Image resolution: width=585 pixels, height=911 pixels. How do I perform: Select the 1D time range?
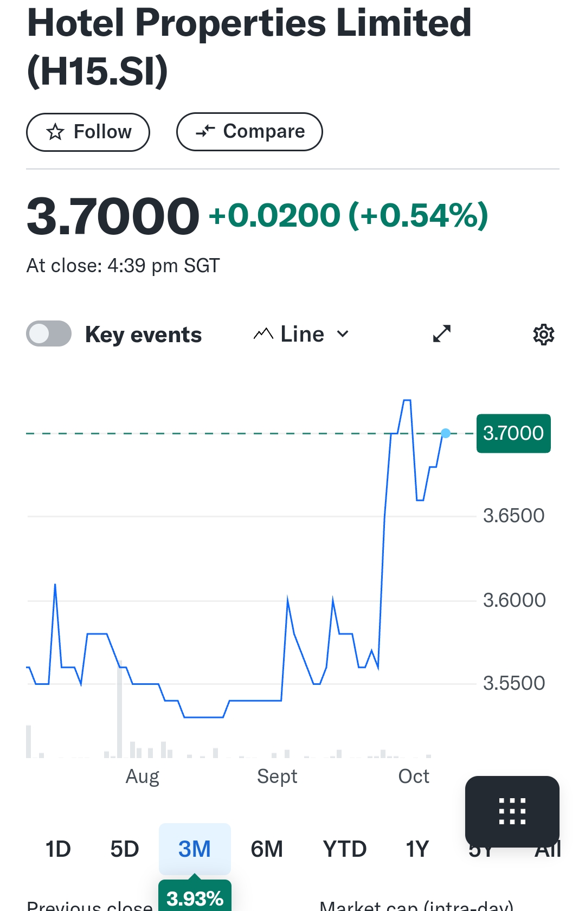[58, 849]
